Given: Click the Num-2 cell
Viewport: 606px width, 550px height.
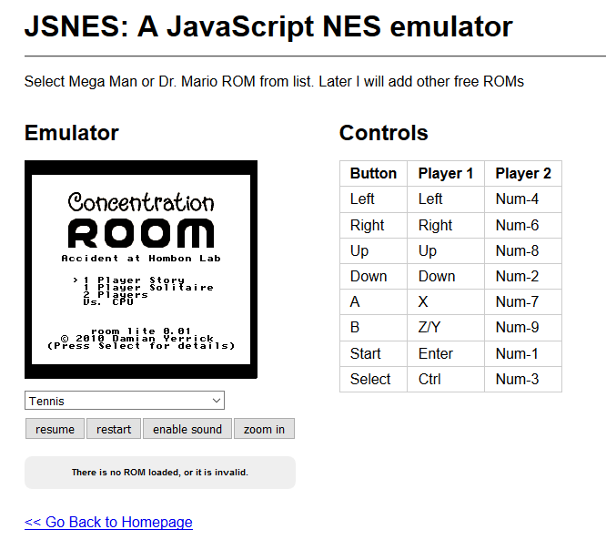Looking at the screenshot, I should [x=523, y=276].
